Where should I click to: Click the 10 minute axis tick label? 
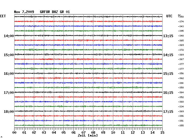(113, 133)
